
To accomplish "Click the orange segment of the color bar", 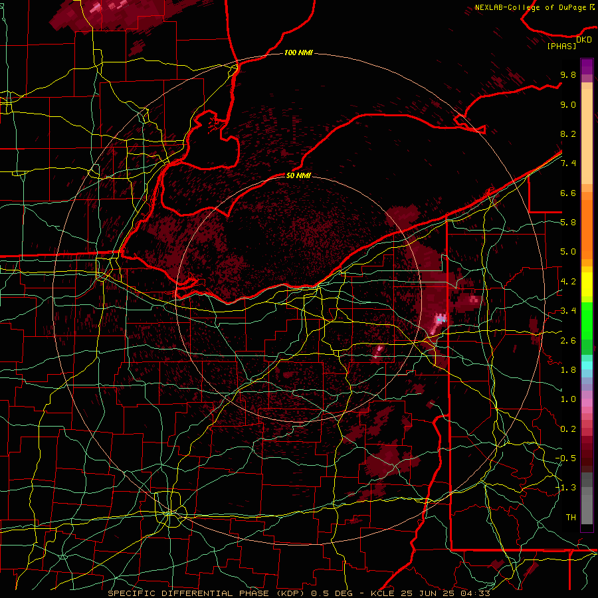I will [x=587, y=230].
